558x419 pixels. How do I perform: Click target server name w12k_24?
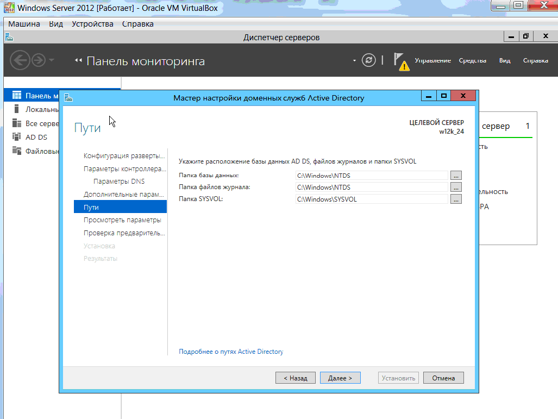click(x=452, y=132)
